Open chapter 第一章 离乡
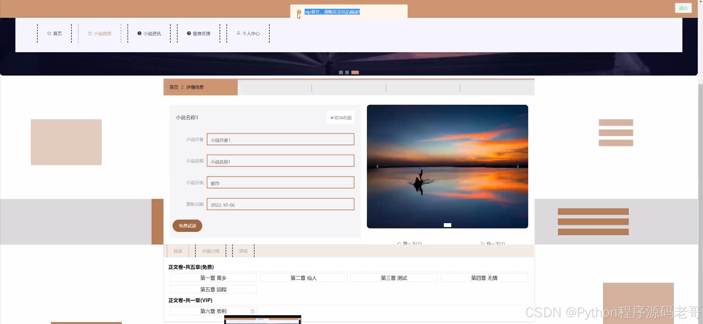This screenshot has width=703, height=324. 213,278
